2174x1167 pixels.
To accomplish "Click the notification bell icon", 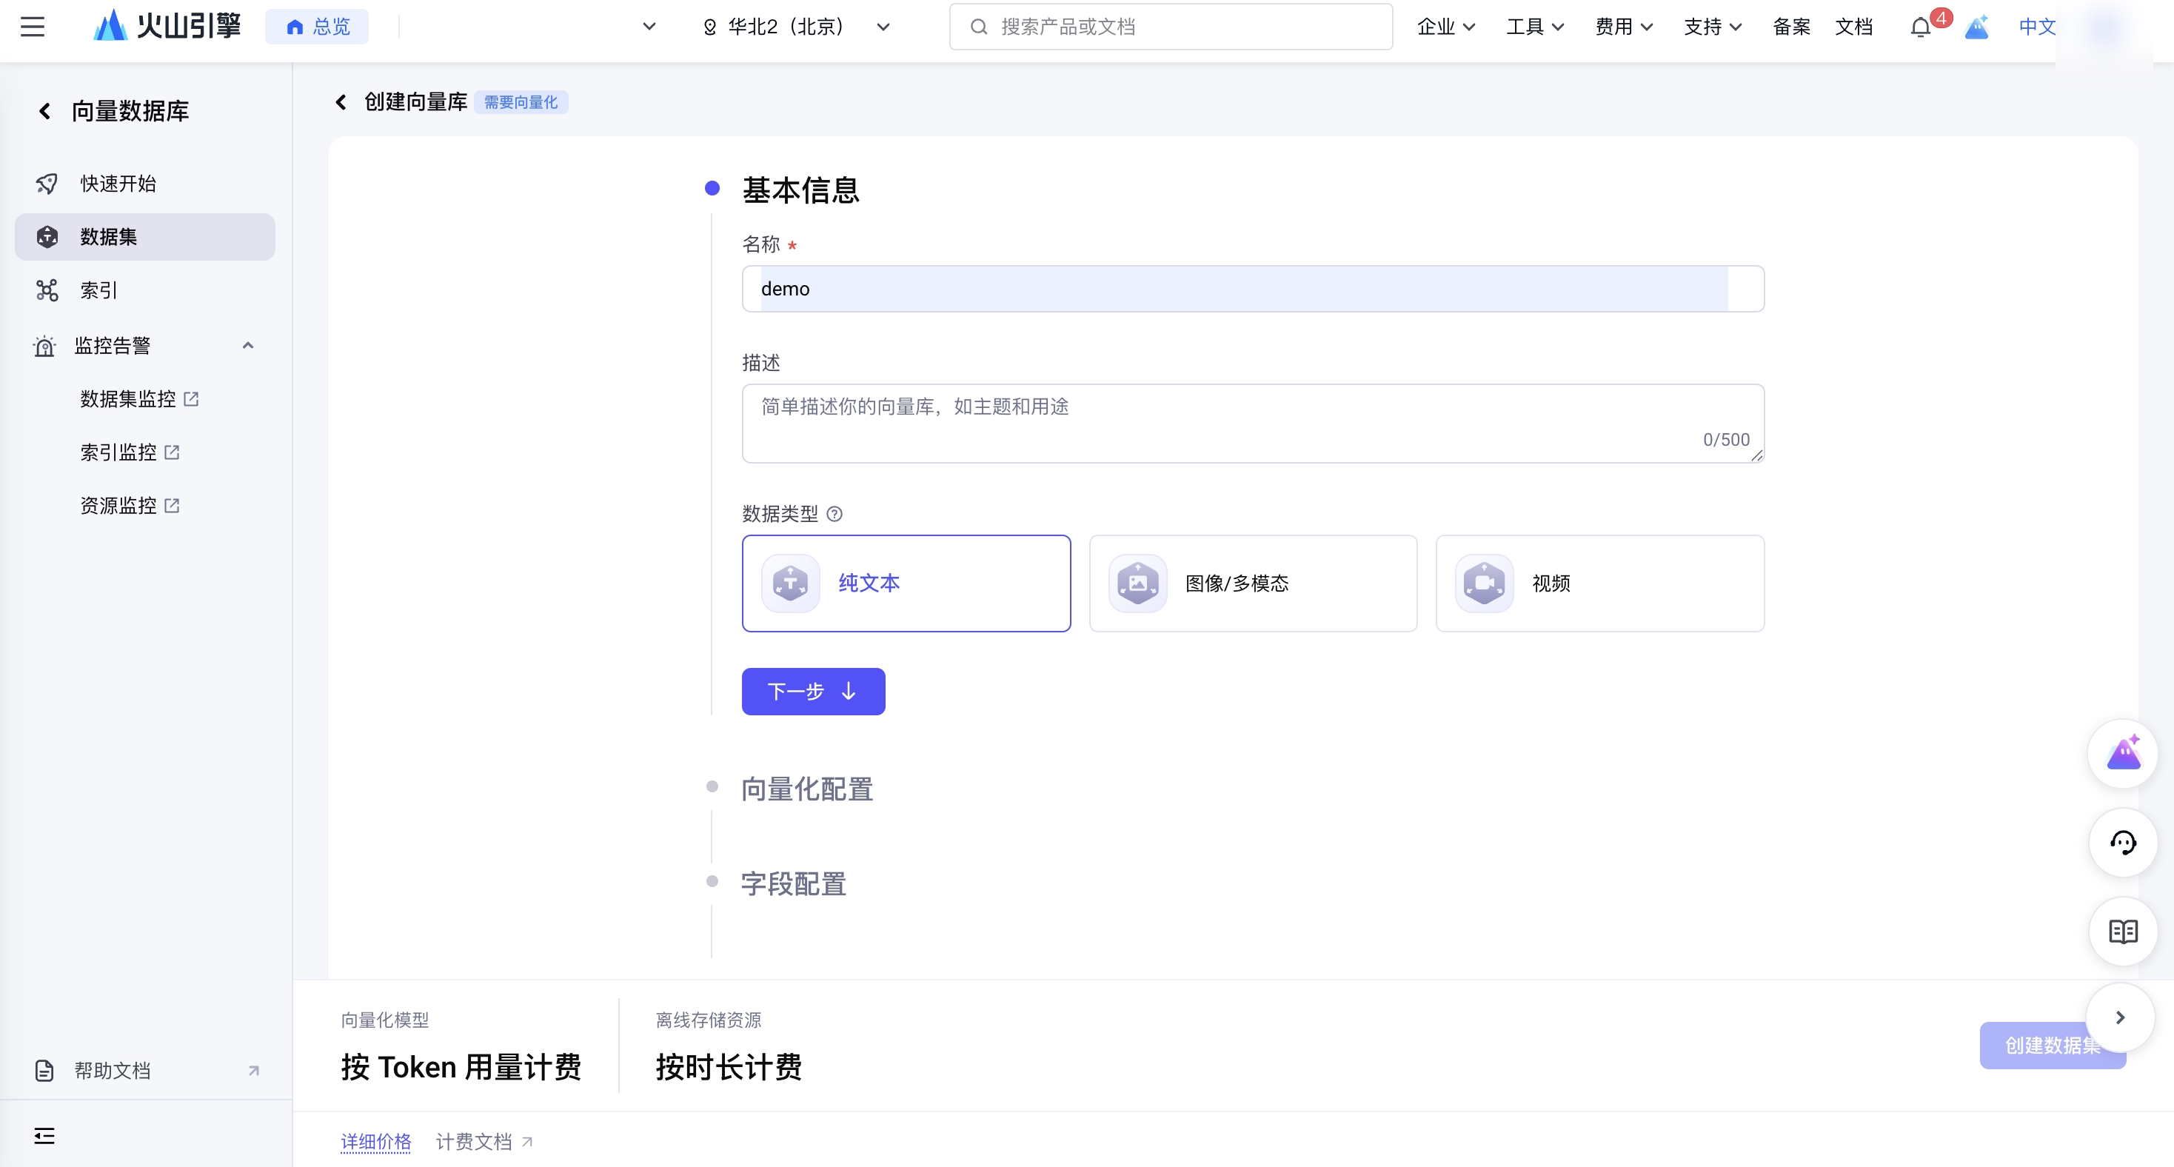I will pyautogui.click(x=1920, y=28).
